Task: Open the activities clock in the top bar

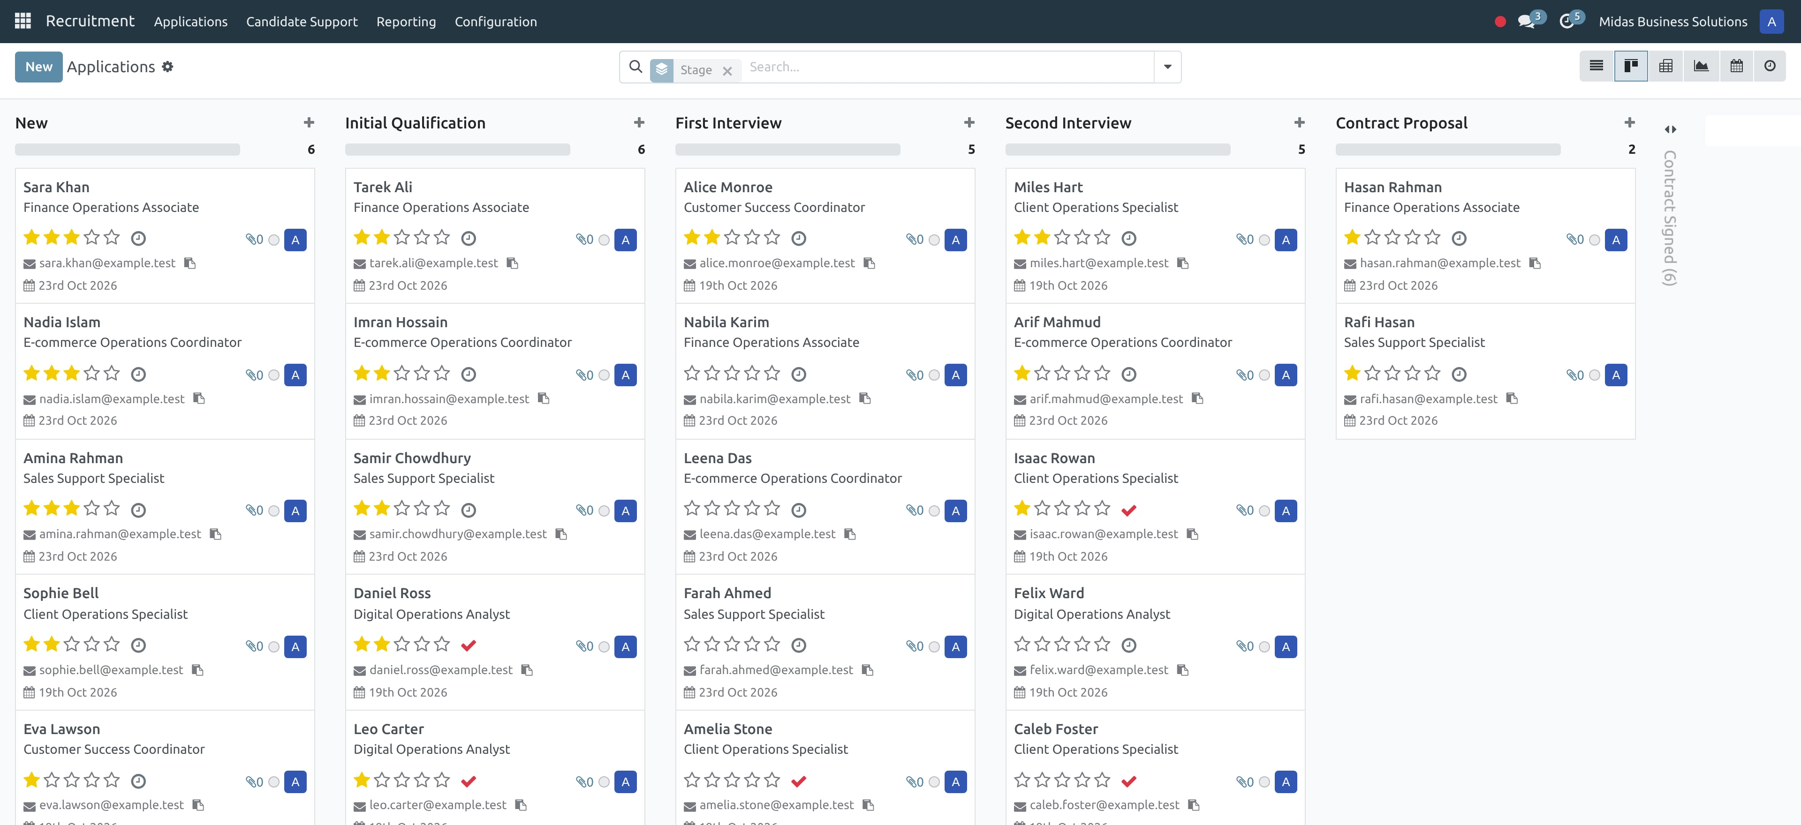Action: (x=1567, y=22)
